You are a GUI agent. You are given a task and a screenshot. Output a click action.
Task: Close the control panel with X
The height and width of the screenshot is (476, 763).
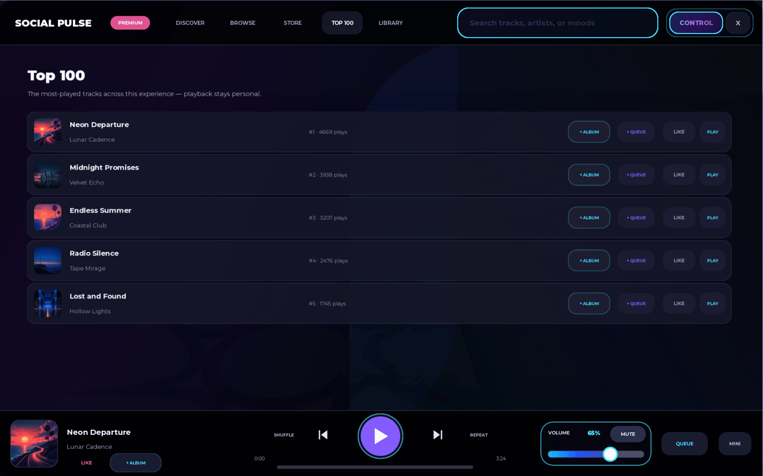pos(738,23)
